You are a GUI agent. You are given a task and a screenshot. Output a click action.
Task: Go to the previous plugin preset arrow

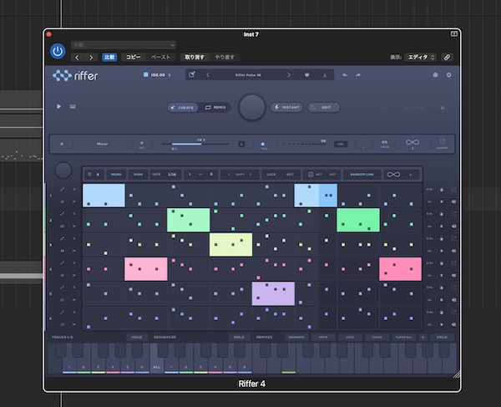tap(77, 58)
